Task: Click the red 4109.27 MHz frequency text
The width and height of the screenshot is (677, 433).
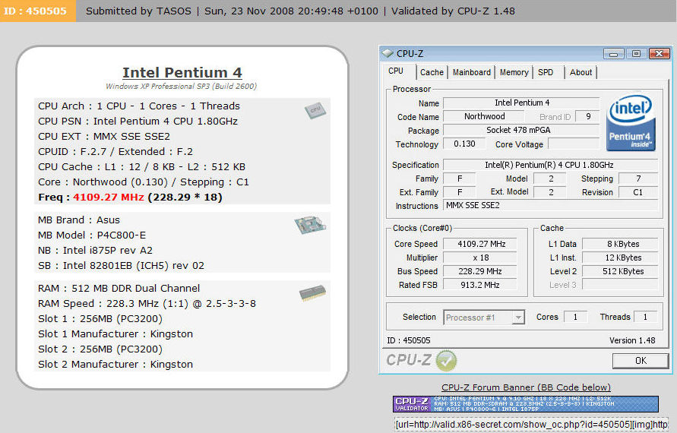Action: [108, 198]
